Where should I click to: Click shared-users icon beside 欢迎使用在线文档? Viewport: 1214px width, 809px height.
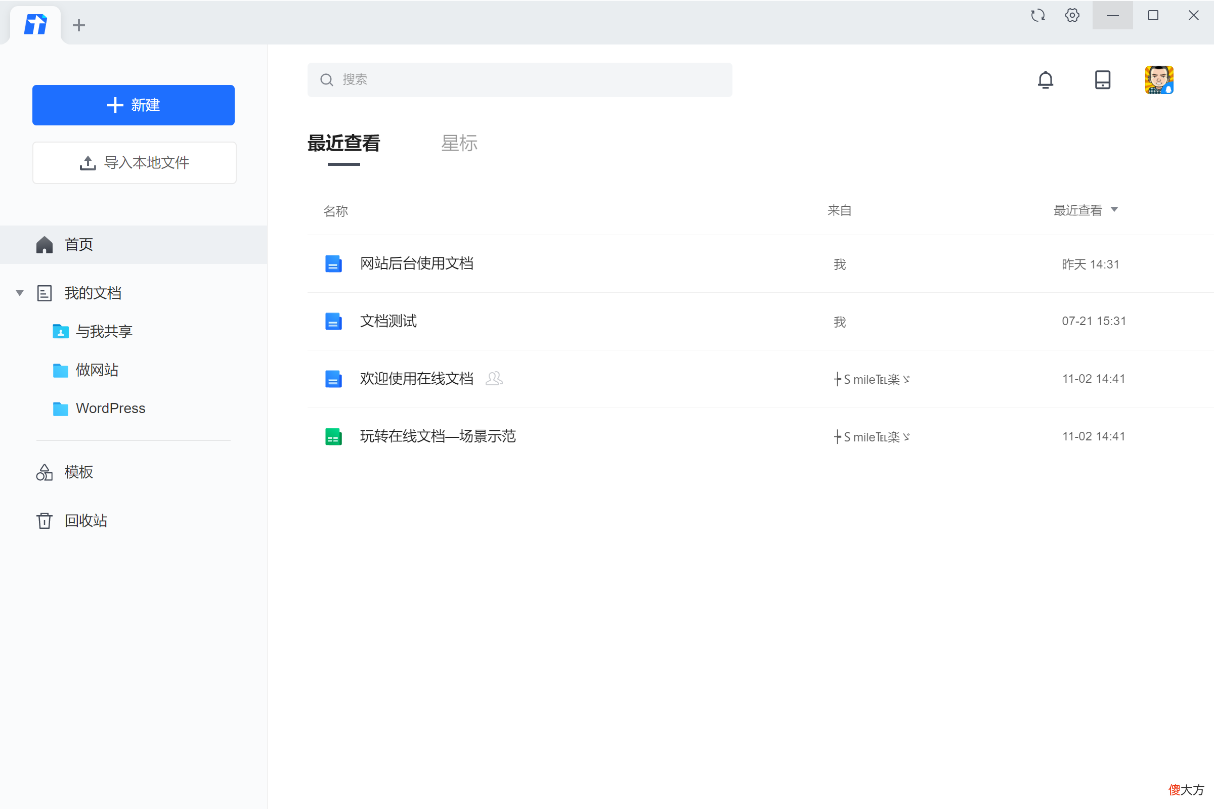tap(494, 379)
